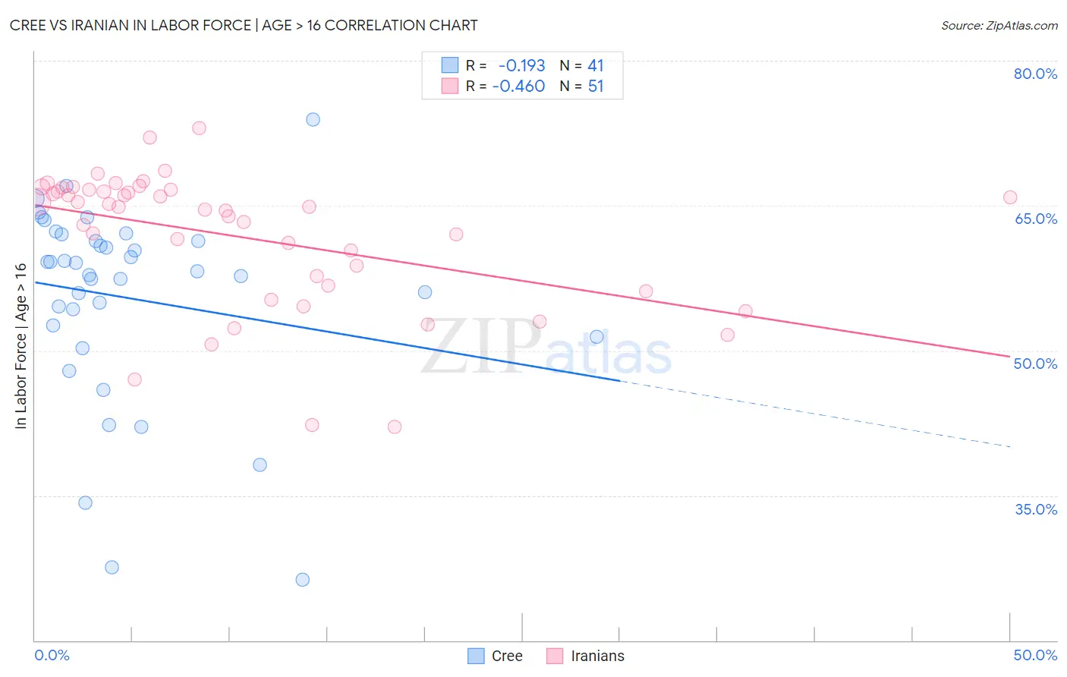Click the N = 51 statistic value
1067x677 pixels.
582,86
